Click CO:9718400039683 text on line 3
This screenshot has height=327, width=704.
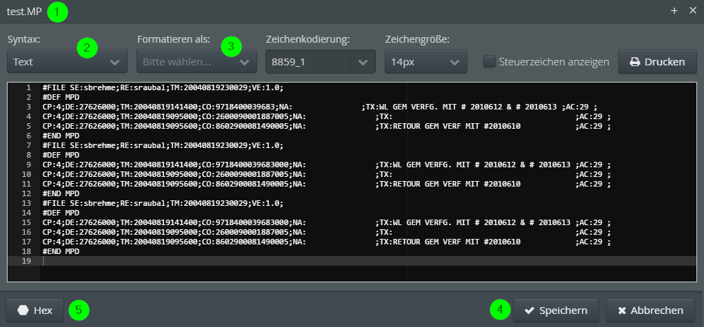[x=239, y=107]
